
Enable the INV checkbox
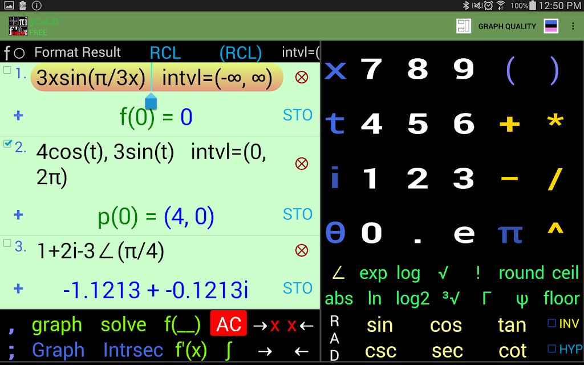click(551, 323)
